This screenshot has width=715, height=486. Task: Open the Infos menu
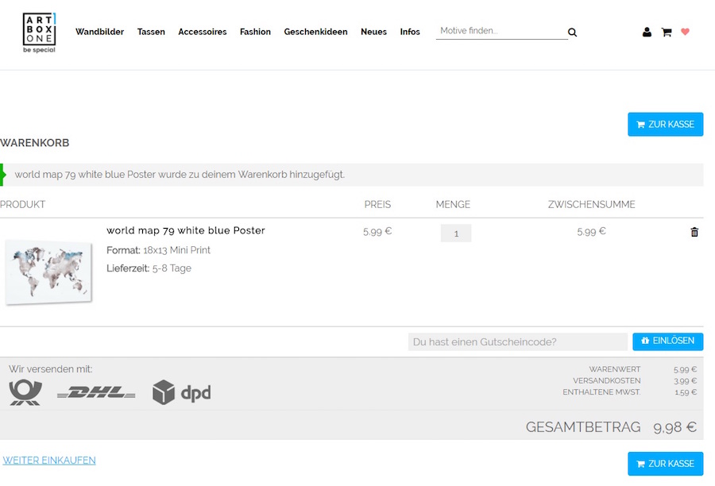point(410,32)
